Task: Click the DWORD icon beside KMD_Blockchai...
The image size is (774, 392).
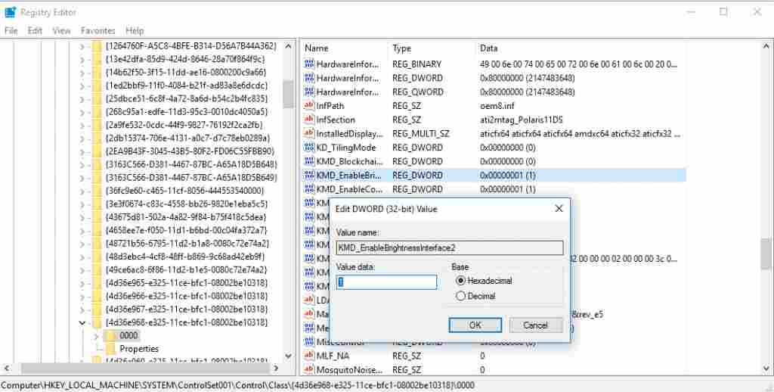Action: pyautogui.click(x=309, y=161)
